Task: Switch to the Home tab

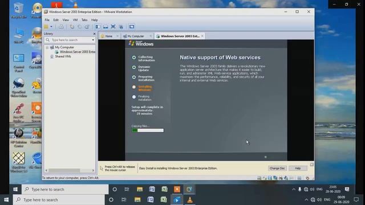Action: 109,36
